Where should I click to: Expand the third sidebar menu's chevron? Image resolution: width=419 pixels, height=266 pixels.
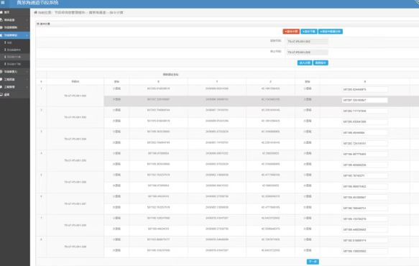27,27
